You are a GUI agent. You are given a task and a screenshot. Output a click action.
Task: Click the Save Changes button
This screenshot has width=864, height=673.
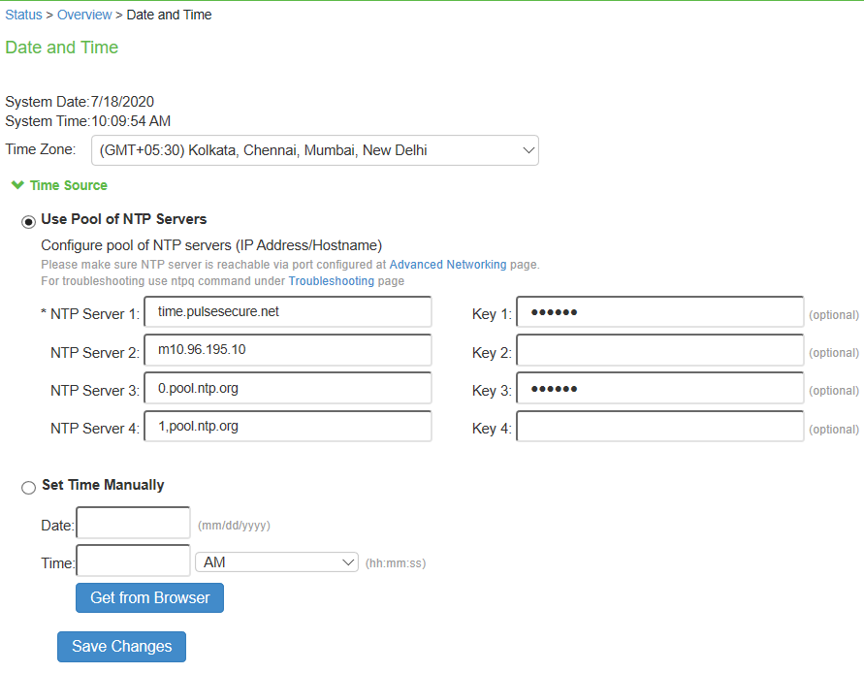pos(121,647)
